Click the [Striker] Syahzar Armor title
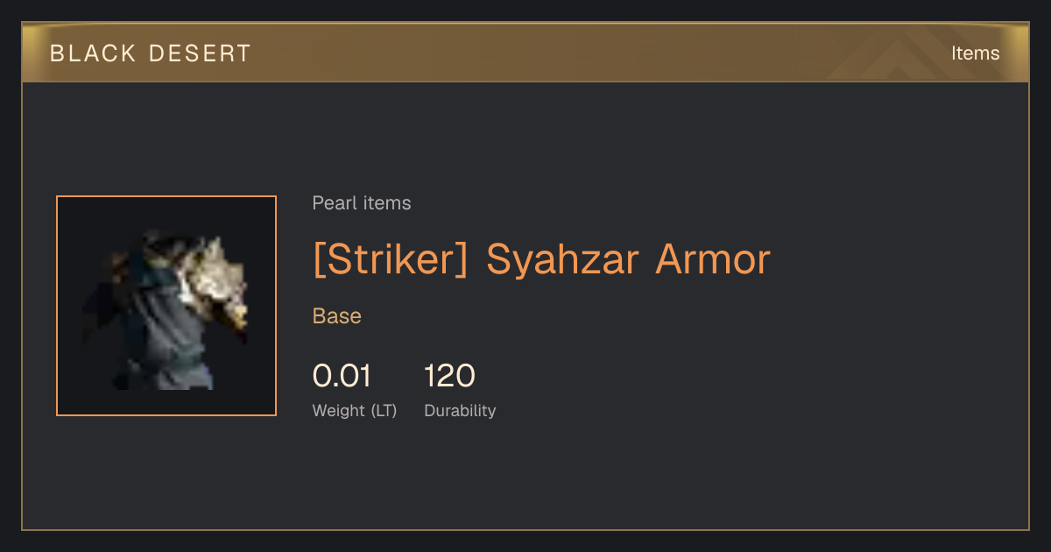Screen dimensions: 1051x552 pyautogui.click(x=541, y=259)
